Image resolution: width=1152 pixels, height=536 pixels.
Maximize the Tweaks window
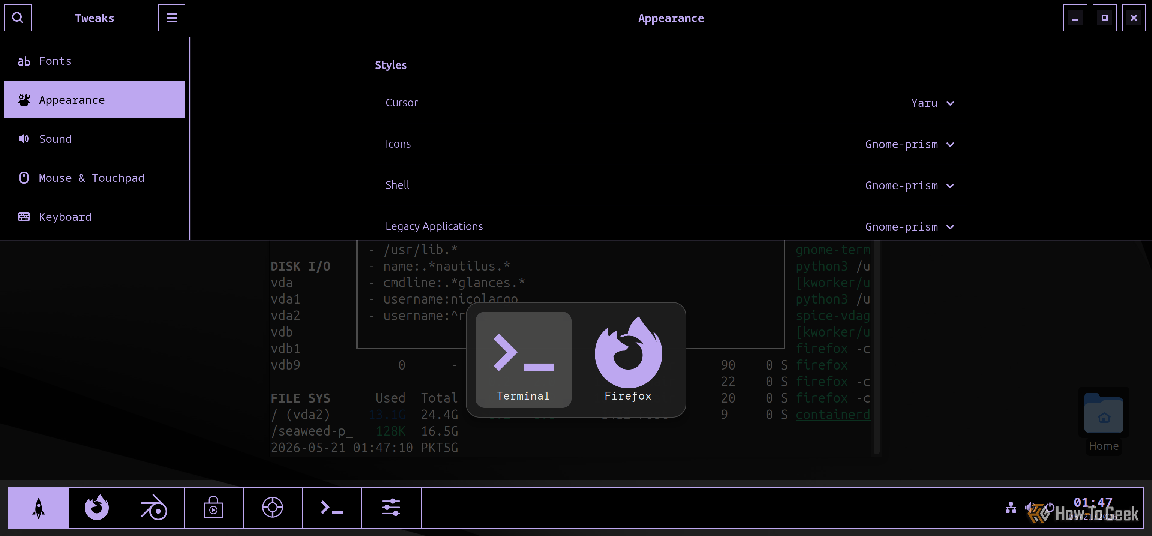pyautogui.click(x=1105, y=18)
